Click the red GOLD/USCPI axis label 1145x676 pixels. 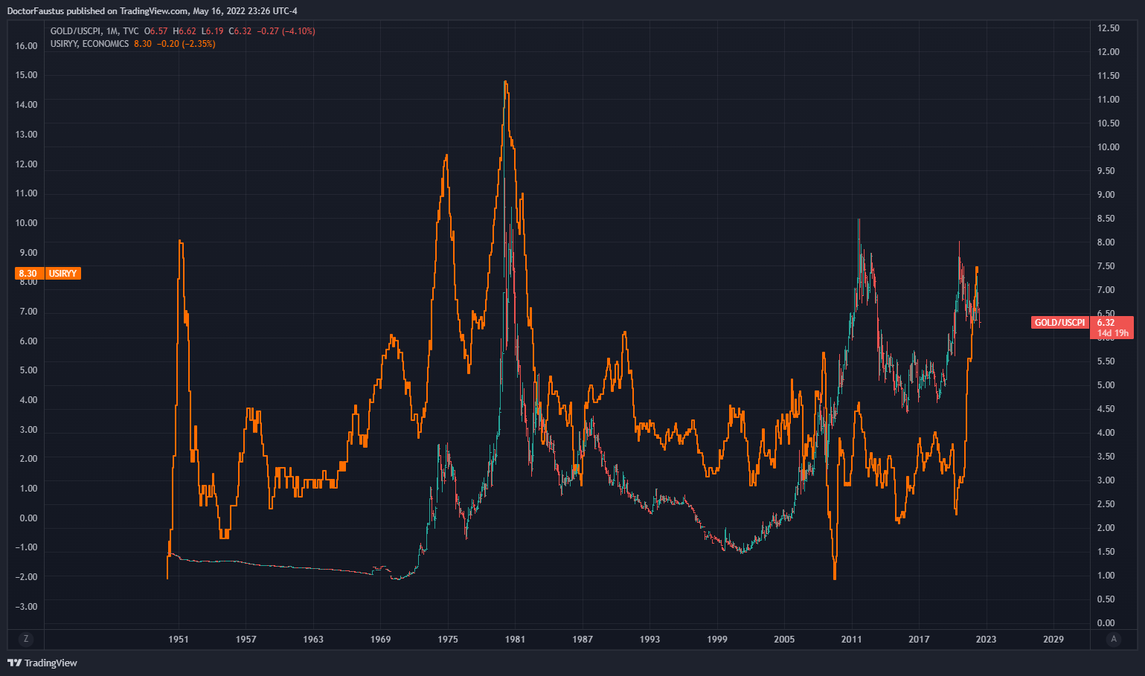coord(1060,323)
